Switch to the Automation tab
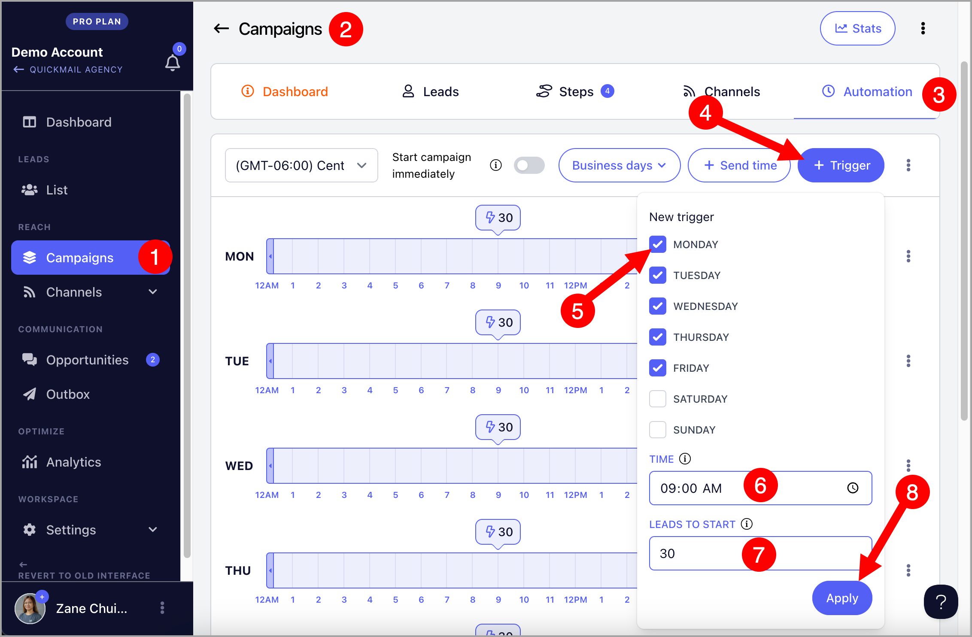 [867, 91]
